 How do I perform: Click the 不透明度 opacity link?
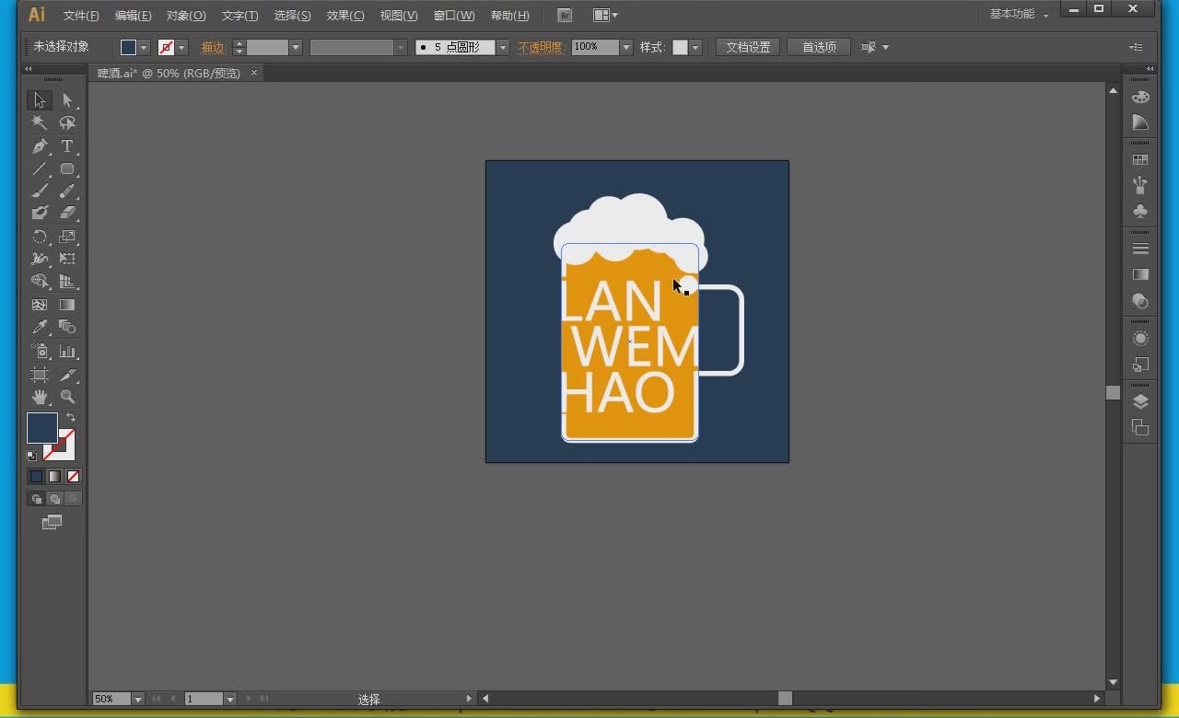(541, 47)
